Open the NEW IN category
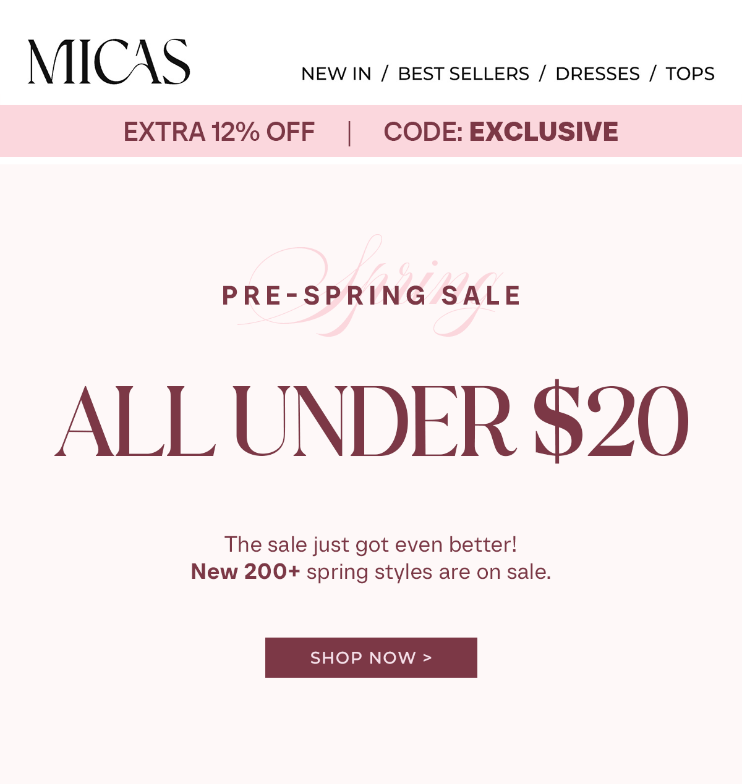 (336, 74)
